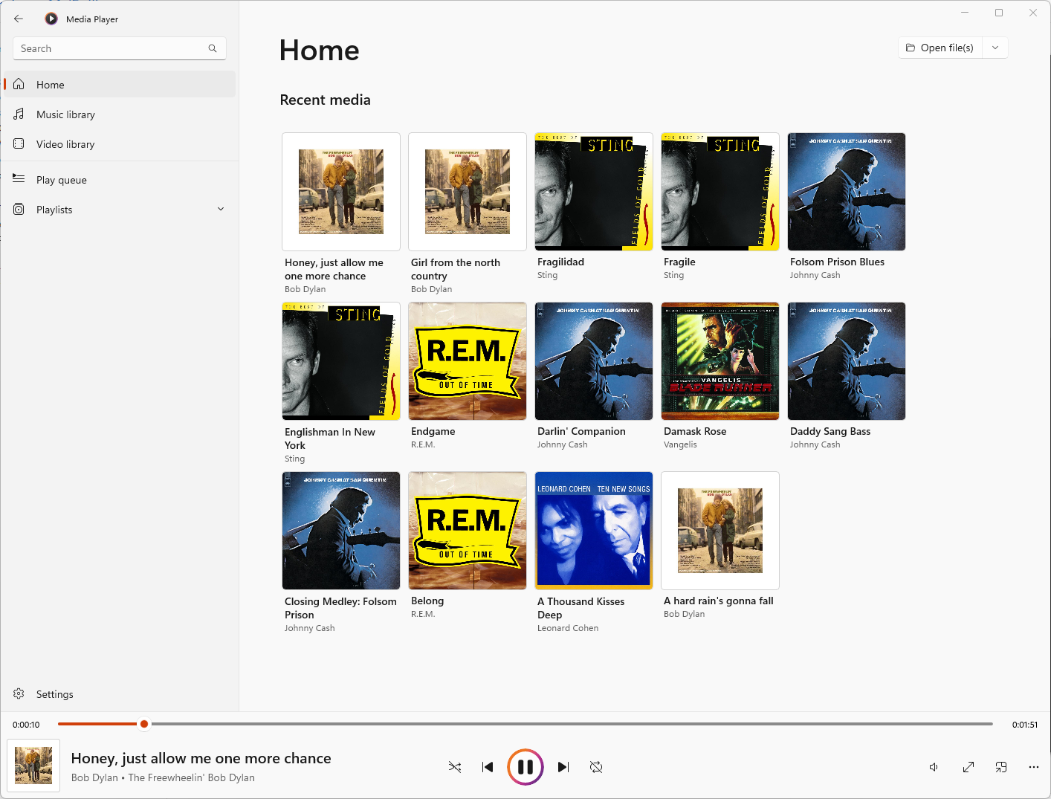Close the Media Player window
This screenshot has width=1051, height=799.
1033,13
